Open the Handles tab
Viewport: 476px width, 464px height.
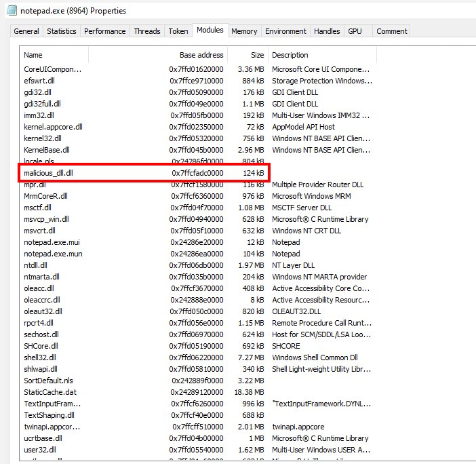(x=327, y=31)
